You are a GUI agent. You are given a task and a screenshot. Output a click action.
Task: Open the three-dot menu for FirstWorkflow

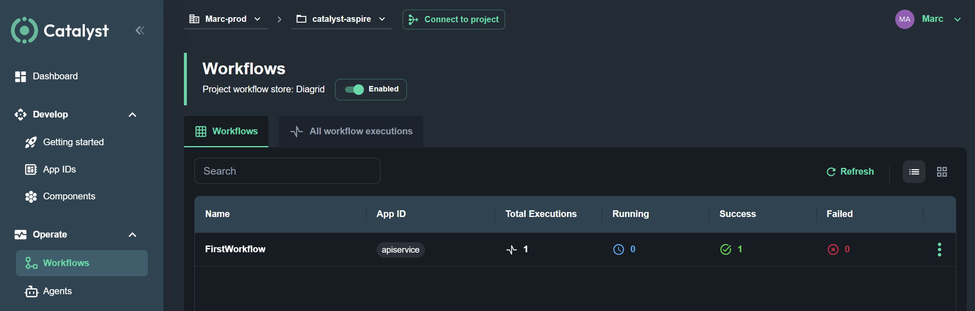point(940,250)
